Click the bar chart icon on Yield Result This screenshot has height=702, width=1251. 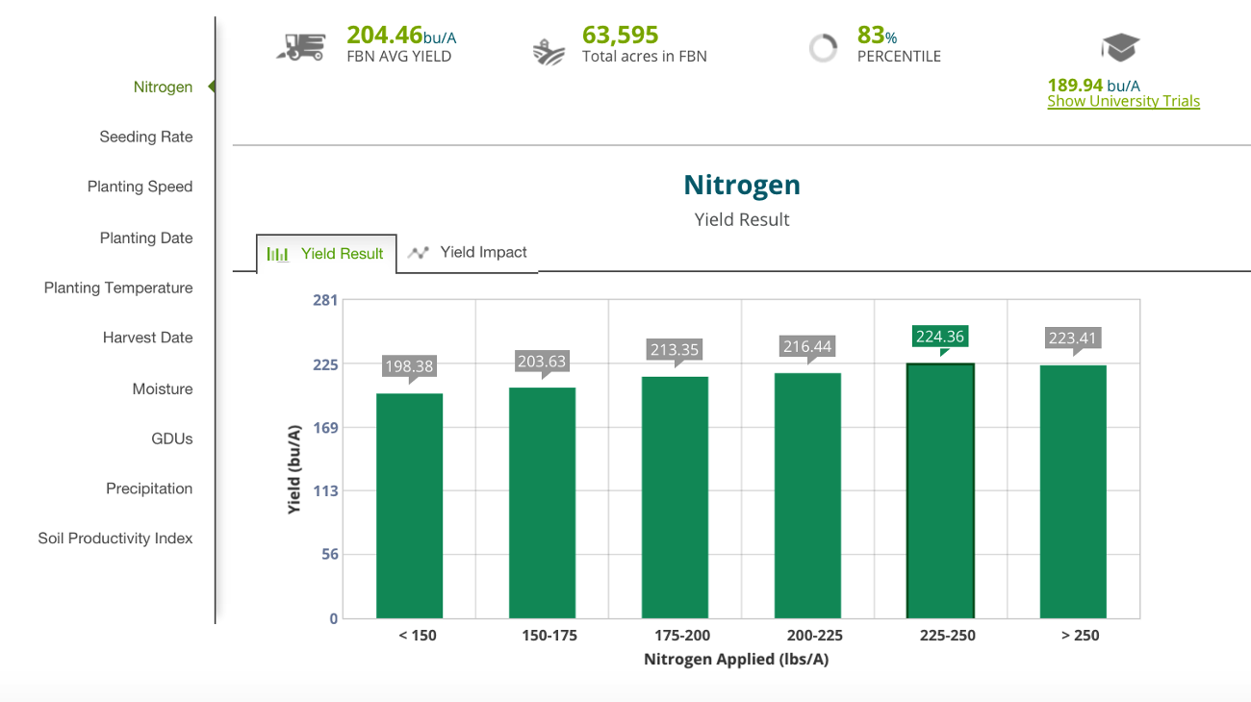point(278,254)
